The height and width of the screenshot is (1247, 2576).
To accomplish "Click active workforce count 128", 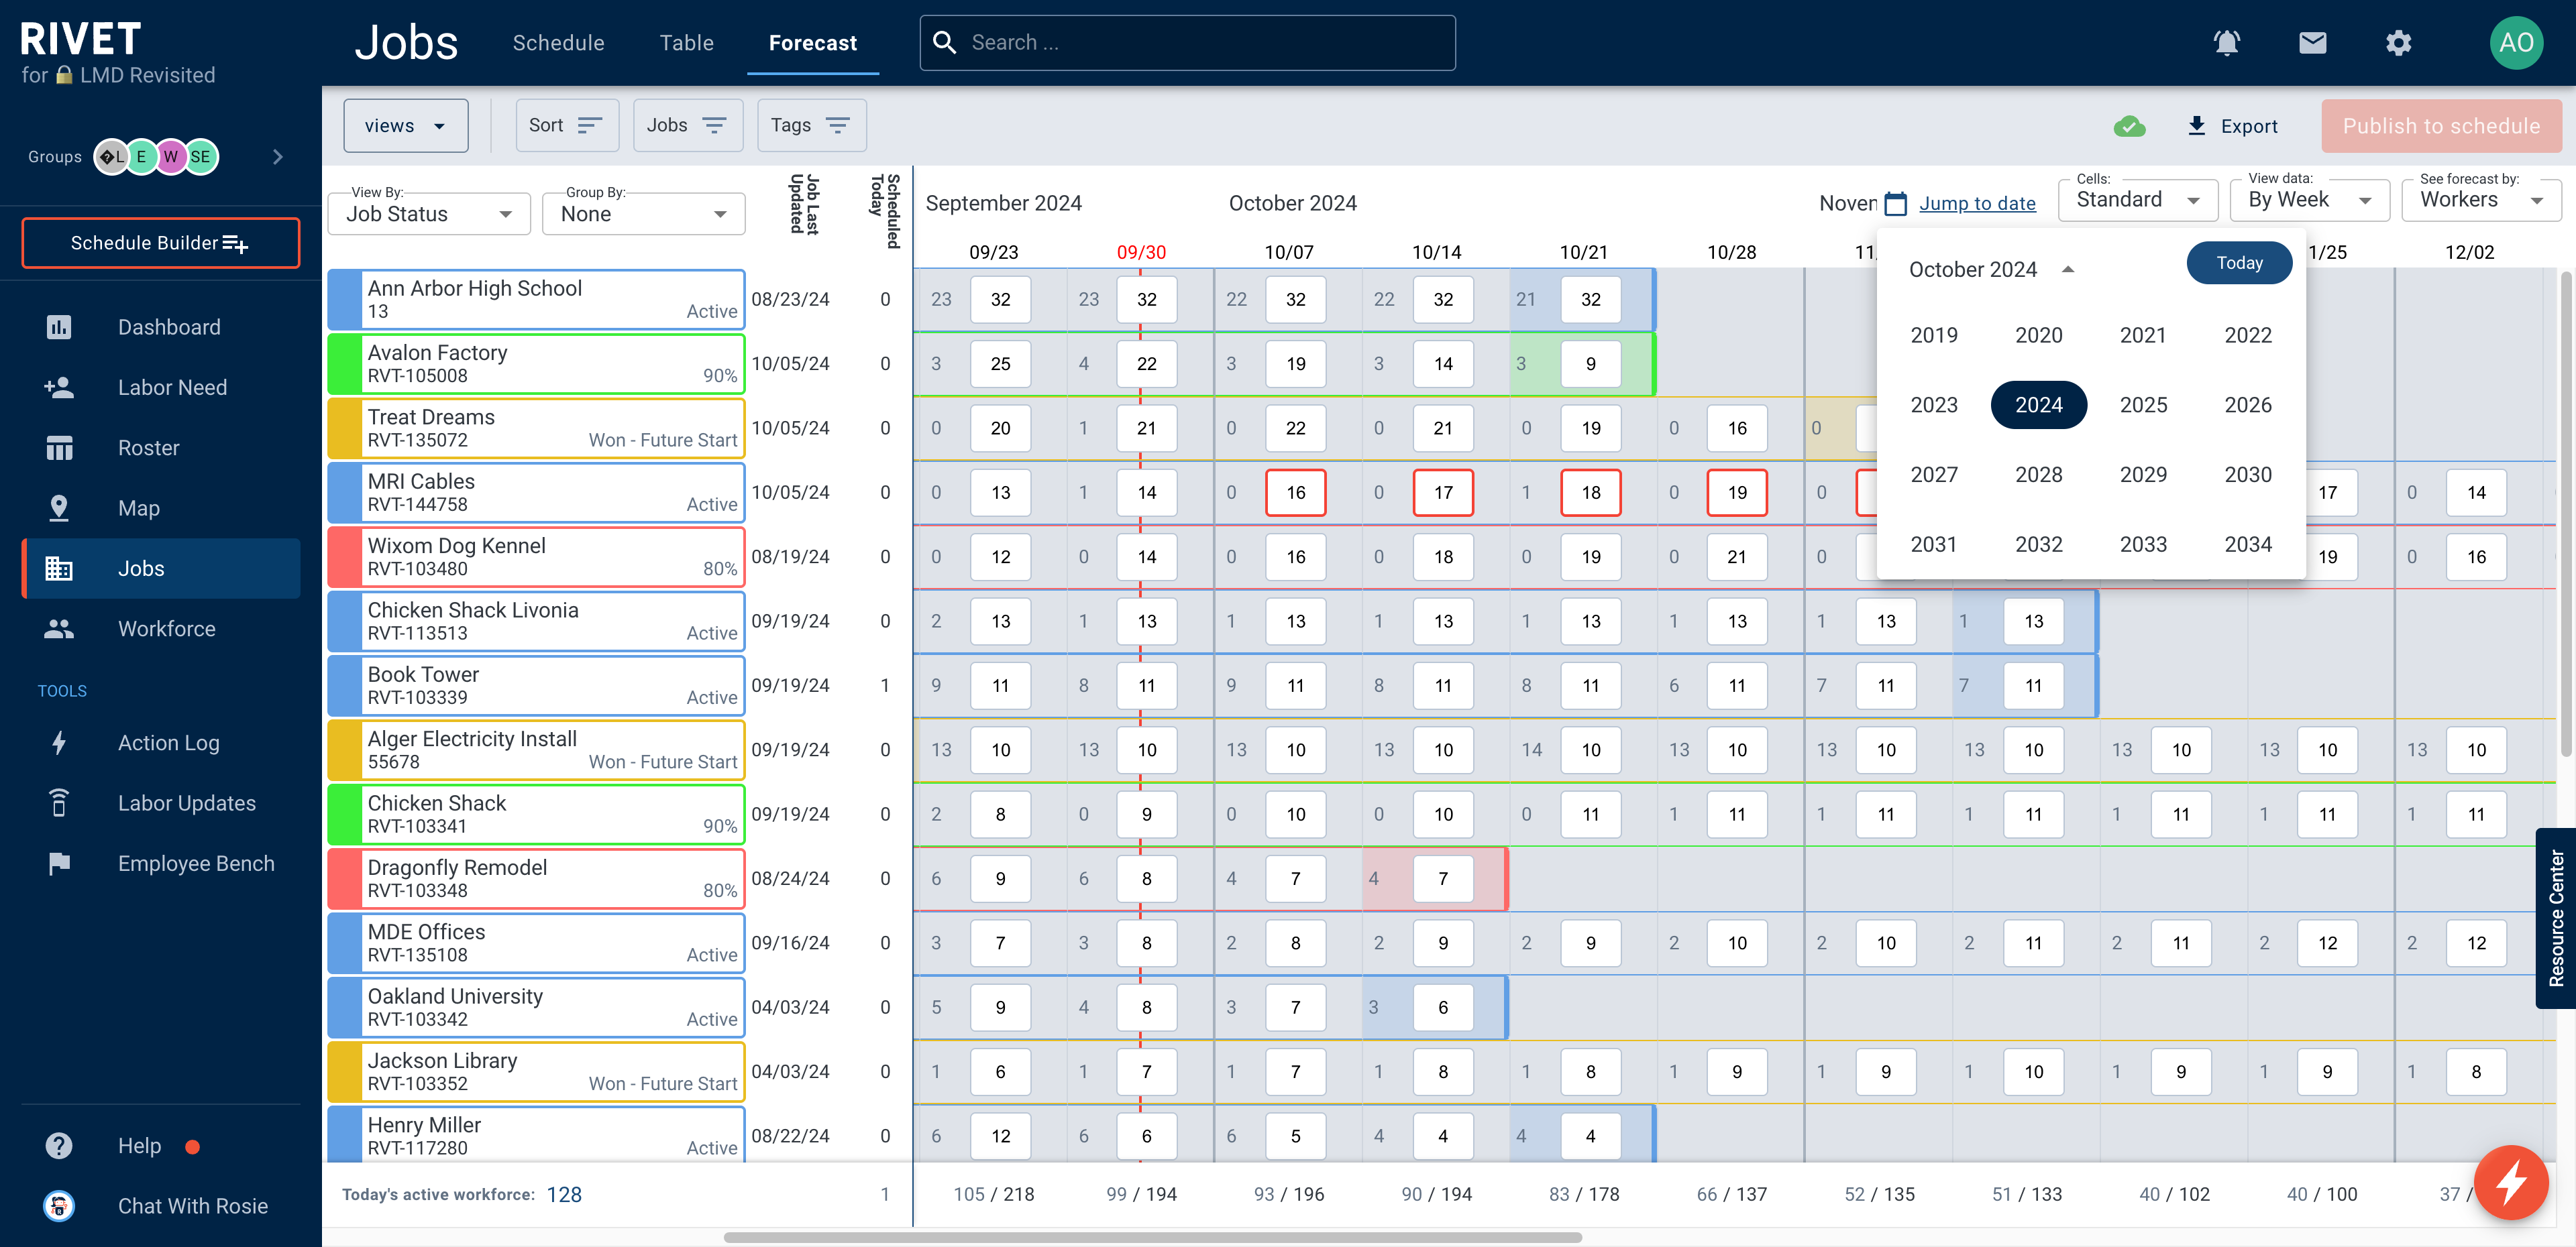I will [564, 1194].
